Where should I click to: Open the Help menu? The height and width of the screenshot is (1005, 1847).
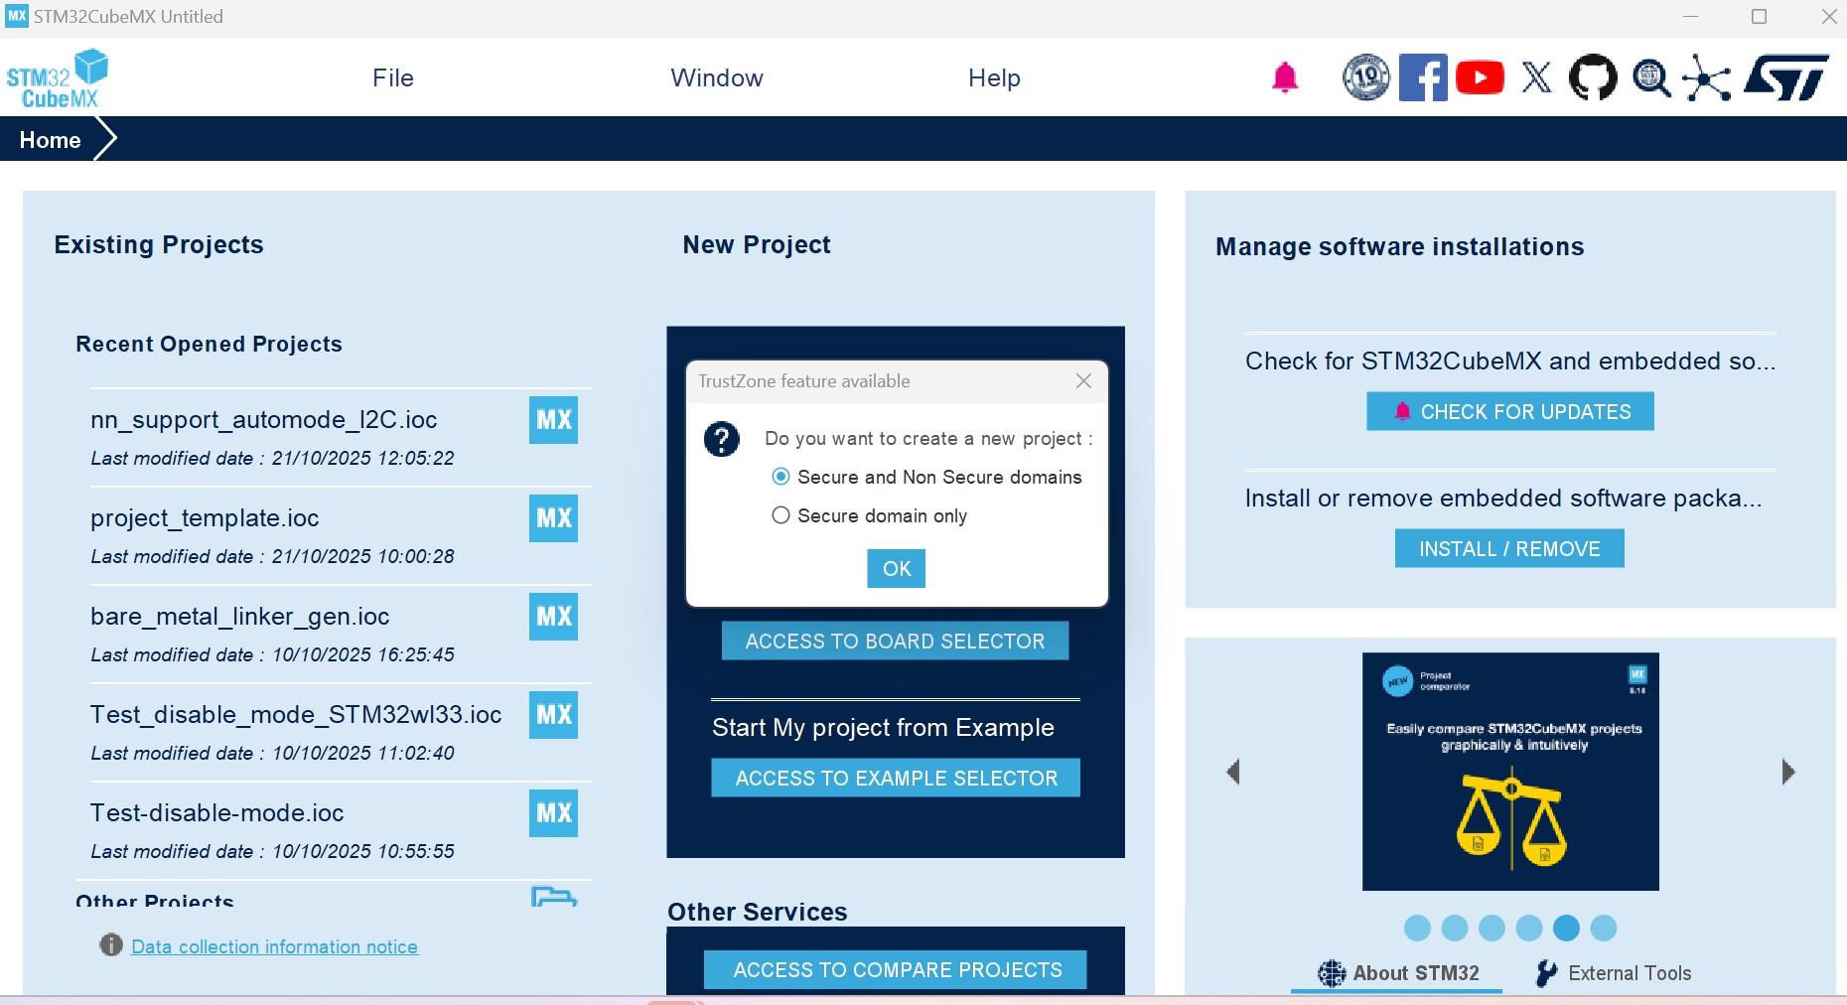(x=994, y=78)
